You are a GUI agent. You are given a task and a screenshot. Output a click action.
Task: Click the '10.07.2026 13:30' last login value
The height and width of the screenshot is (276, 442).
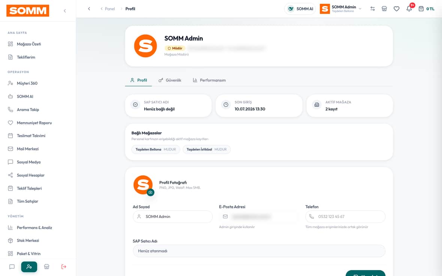point(250,109)
